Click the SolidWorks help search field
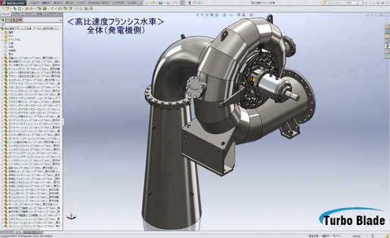This screenshot has height=238, width=390. point(343,3)
